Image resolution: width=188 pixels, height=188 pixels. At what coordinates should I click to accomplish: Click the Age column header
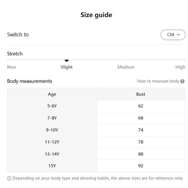tap(52, 94)
